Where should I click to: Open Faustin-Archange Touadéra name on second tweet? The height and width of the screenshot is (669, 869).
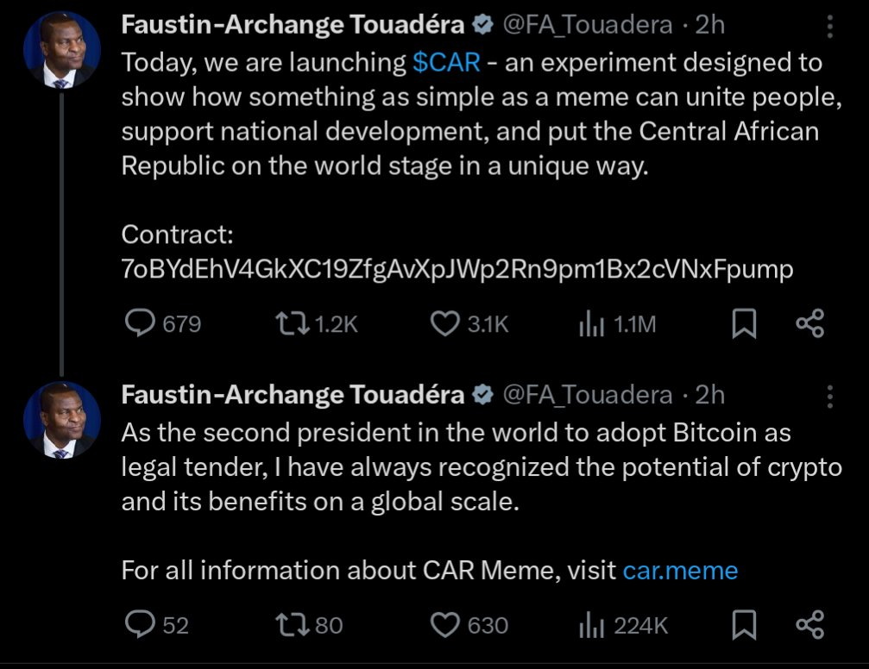[293, 395]
